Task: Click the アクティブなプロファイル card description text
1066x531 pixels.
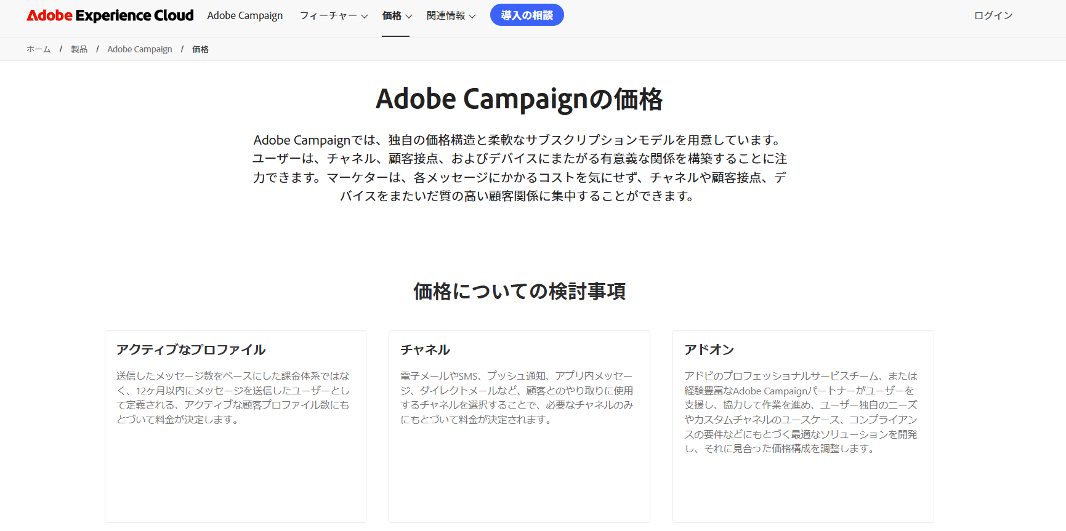Action: coord(233,397)
